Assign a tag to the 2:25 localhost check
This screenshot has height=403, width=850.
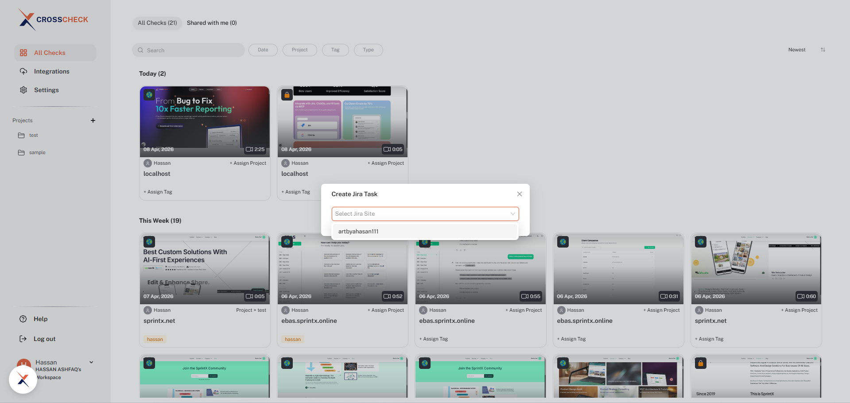158,192
